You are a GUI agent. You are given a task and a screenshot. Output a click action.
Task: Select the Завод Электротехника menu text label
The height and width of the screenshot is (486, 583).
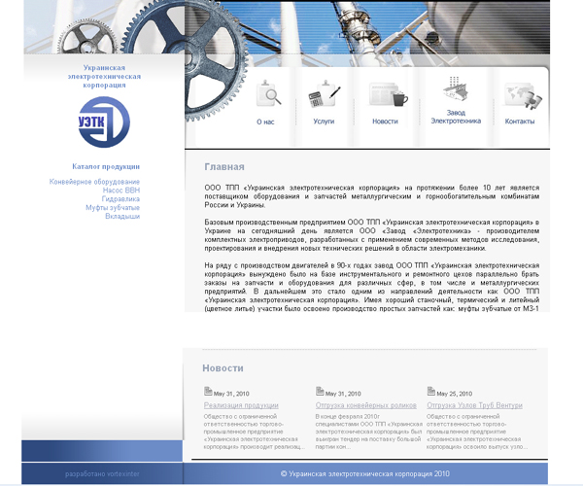456,118
